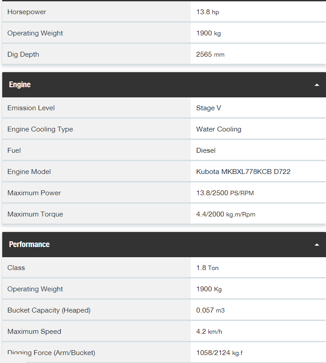Click the 2565 mm value
The width and height of the screenshot is (326, 363).
pos(210,54)
